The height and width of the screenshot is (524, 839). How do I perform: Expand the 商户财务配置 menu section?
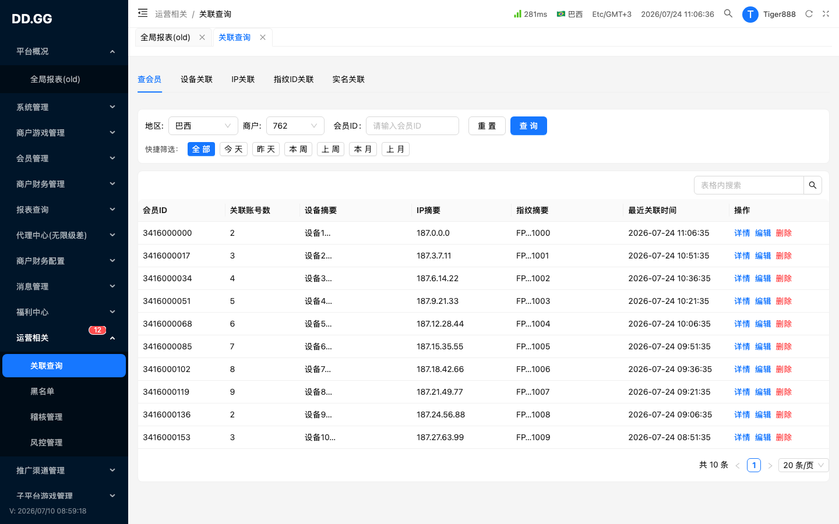pyautogui.click(x=64, y=261)
